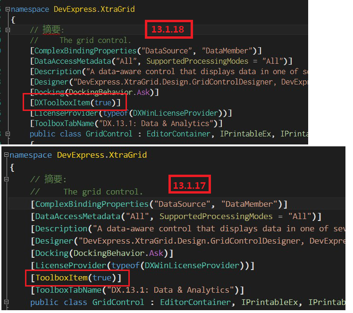Click ComplexBindingProperties in the upper pane

(x=85, y=51)
